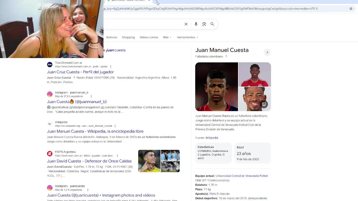358x201 pixels.
Task: Click the Transfermarkt.com.ar site name
Action: click(x=69, y=63)
